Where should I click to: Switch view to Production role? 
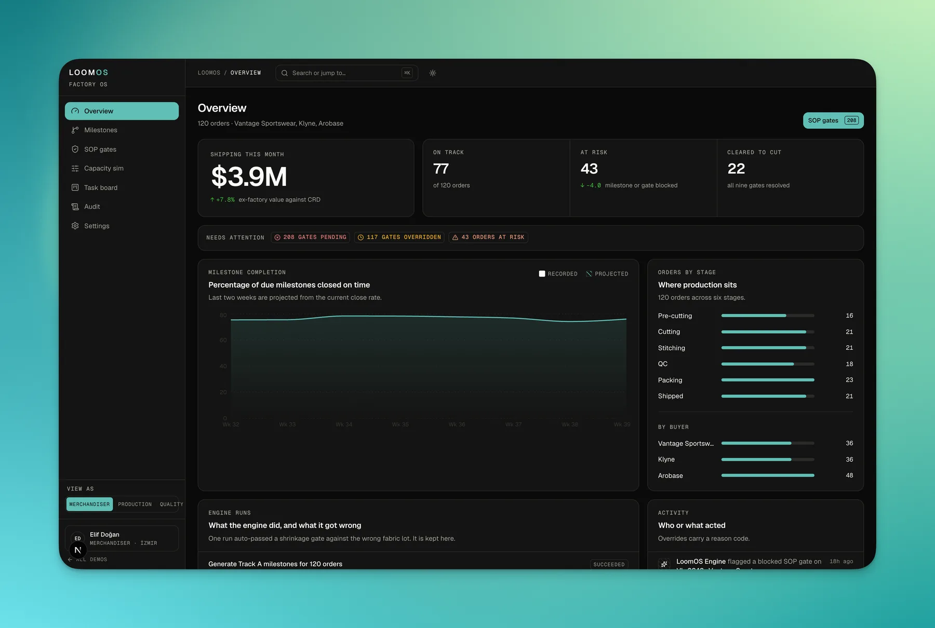coord(135,504)
